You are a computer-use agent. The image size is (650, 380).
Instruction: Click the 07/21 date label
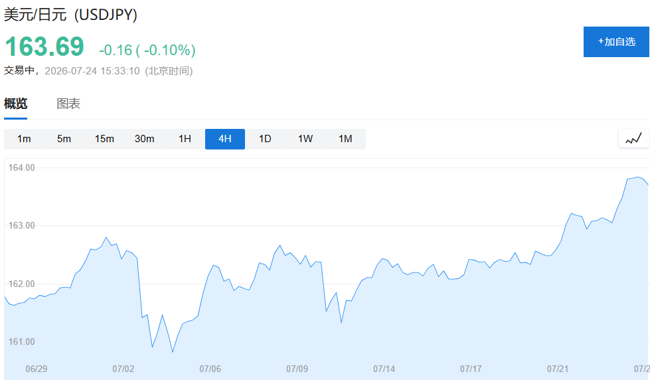(558, 369)
